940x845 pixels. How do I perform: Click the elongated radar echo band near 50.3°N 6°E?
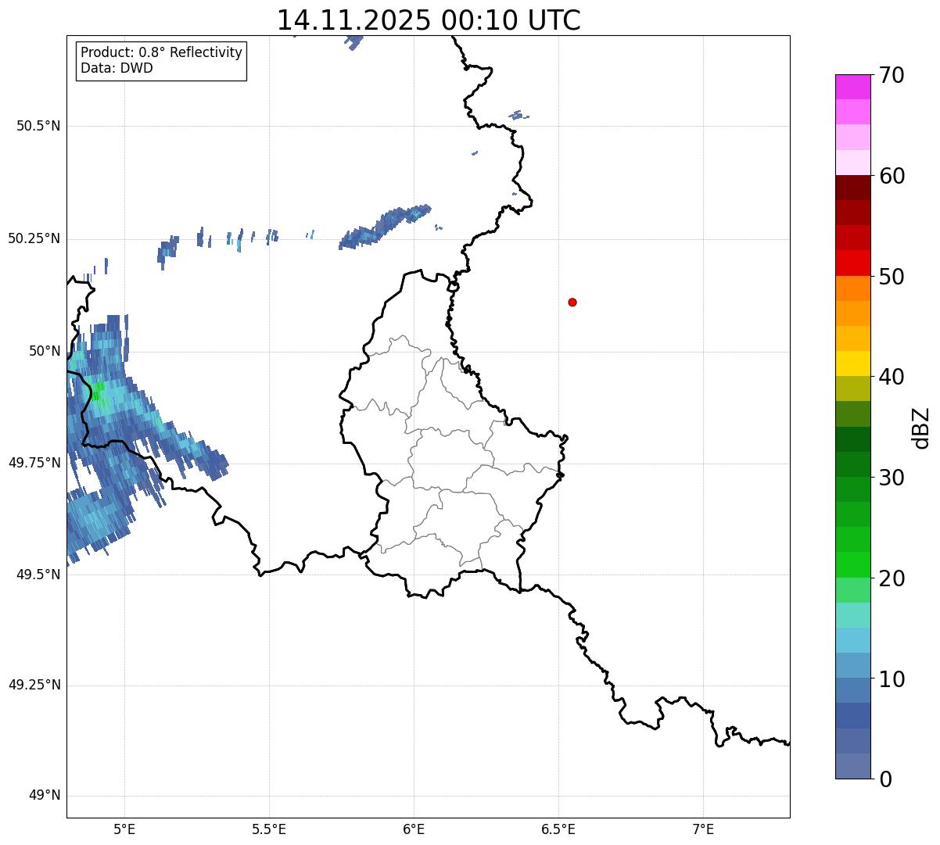(x=386, y=227)
